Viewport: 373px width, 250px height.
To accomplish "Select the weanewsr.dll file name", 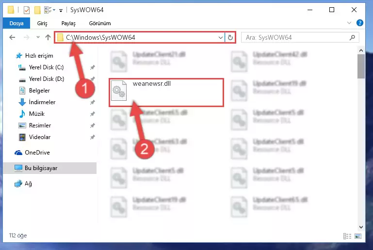I will point(151,84).
